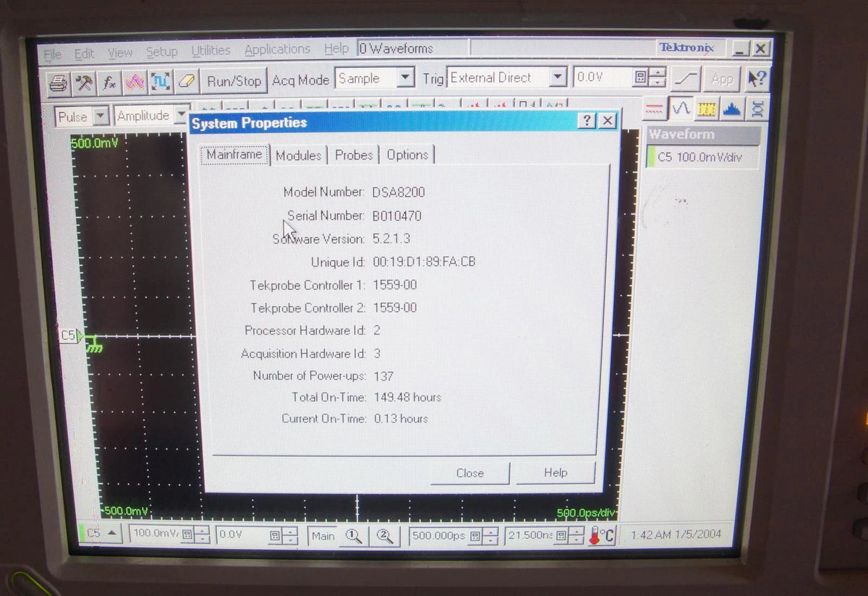
Task: Open the View menu
Action: [120, 53]
